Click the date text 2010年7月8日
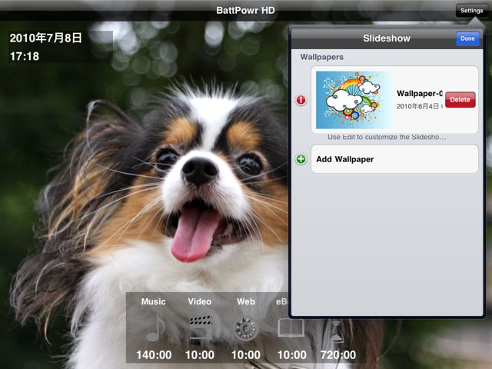Image resolution: width=492 pixels, height=369 pixels. coord(46,38)
